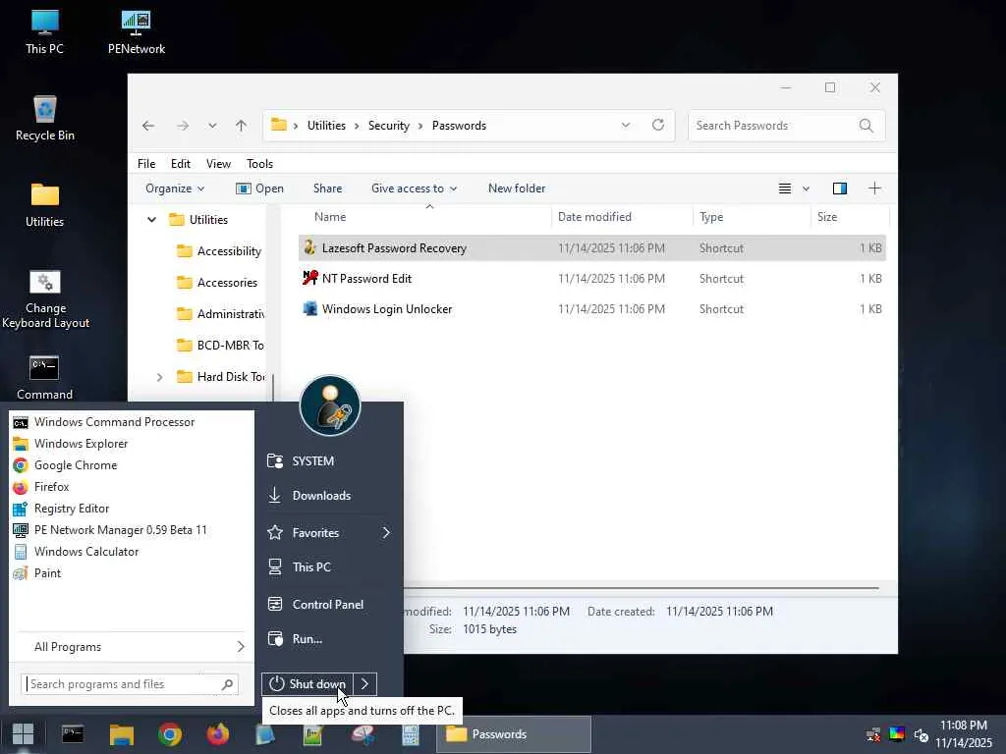Click the search magnifier in Explorer

[866, 126]
